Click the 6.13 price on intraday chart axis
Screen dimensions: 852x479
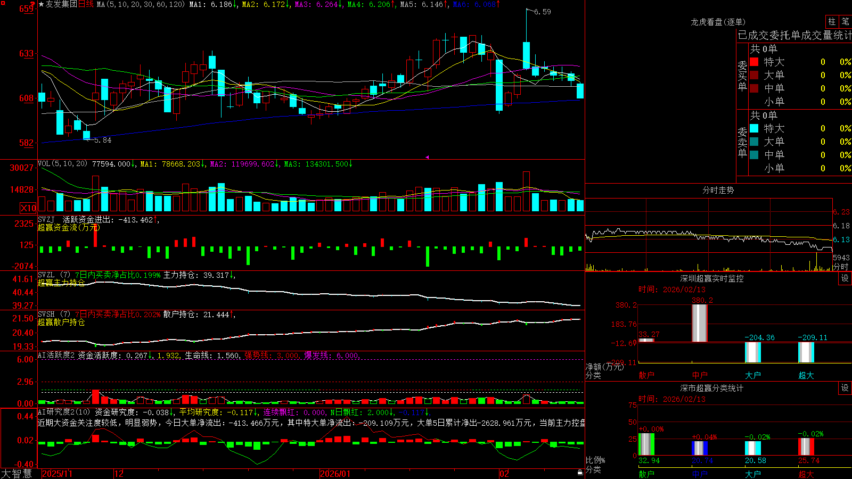[x=841, y=240]
